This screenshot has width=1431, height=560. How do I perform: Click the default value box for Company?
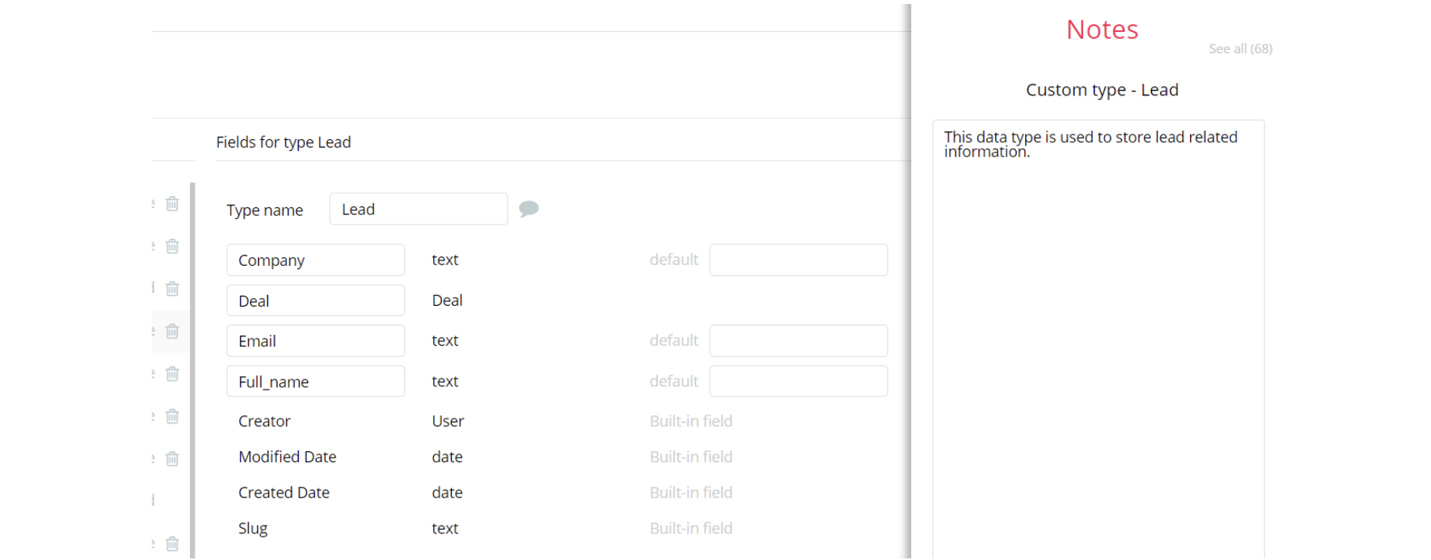click(798, 260)
